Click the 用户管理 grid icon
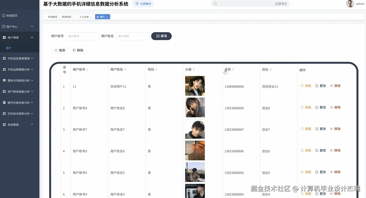This screenshot has height=198, width=366. click(x=4, y=38)
